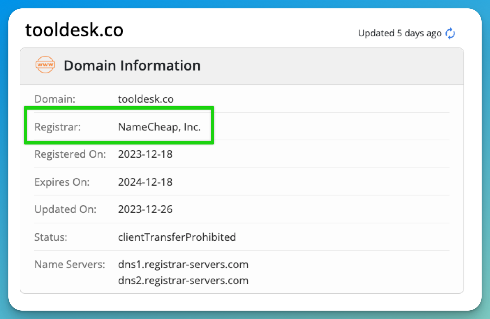Image resolution: width=490 pixels, height=319 pixels.
Task: Click the highlighted Registrar row
Action: [119, 126]
